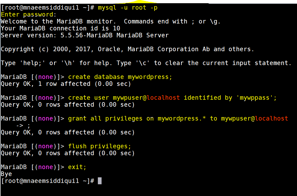Viewport: 297px width, 196px height.
Task: Click the 'exit;' command text
Action: click(77, 167)
